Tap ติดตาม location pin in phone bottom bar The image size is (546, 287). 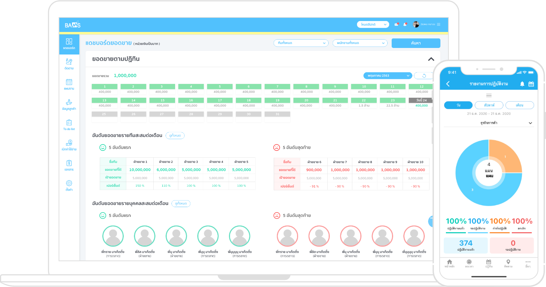click(508, 264)
